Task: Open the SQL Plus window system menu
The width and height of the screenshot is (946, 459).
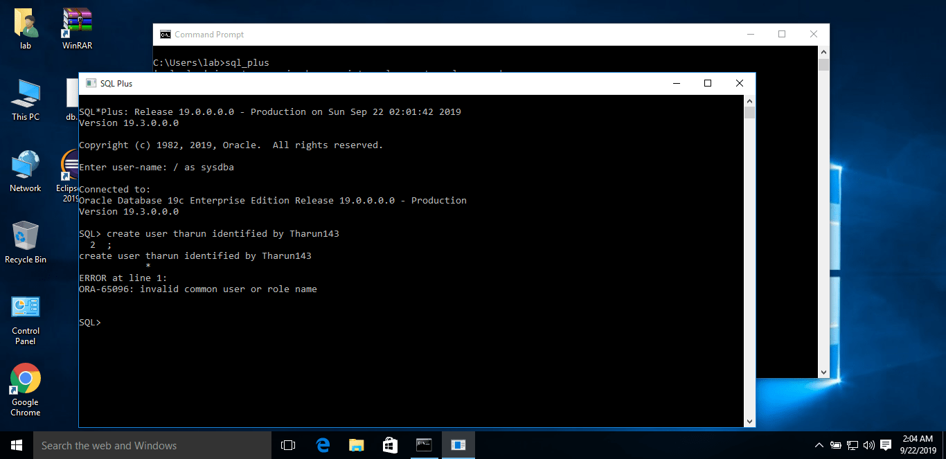Action: tap(90, 82)
